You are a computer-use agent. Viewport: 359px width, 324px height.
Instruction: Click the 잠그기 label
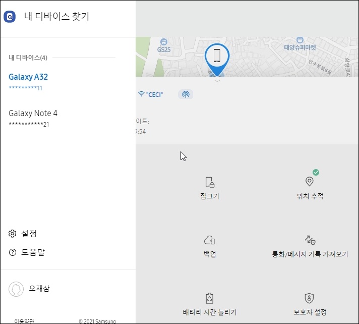pos(210,196)
